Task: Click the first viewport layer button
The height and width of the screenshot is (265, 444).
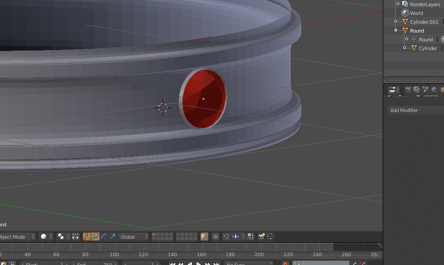Action: [x=153, y=235]
